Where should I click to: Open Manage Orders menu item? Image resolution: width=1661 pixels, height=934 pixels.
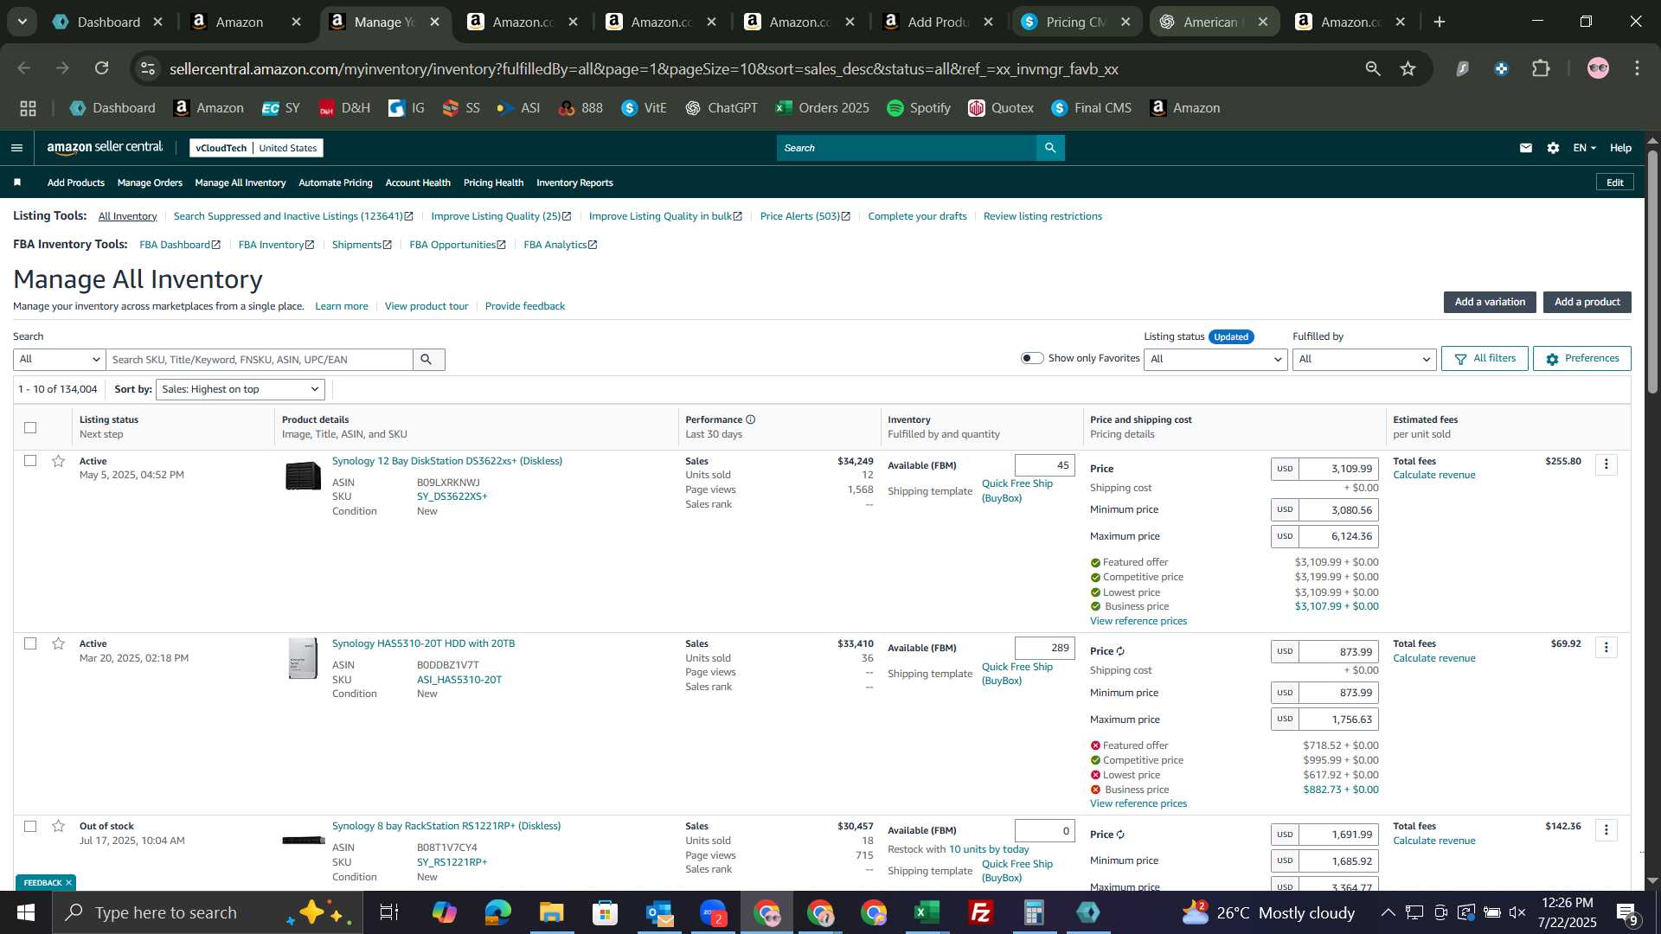tap(150, 182)
